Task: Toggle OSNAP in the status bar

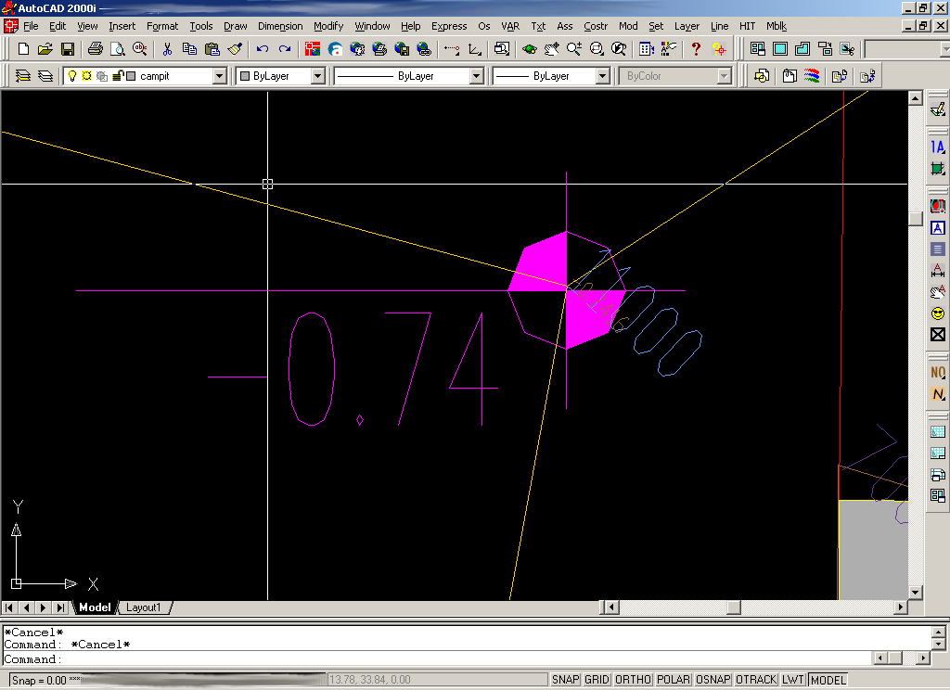Action: pos(713,680)
